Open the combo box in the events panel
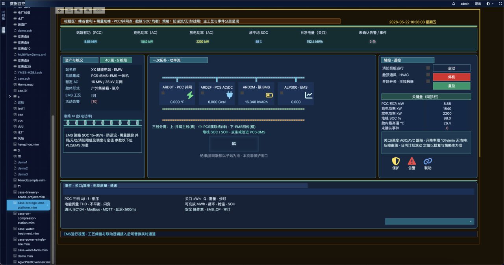The image size is (504, 265). click(x=430, y=221)
